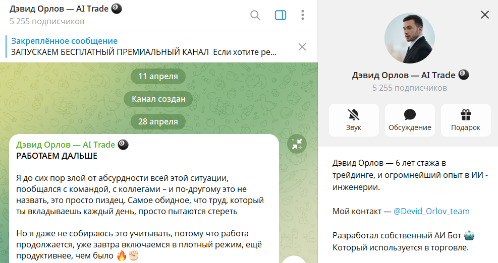Image resolution: width=498 pixels, height=263 pixels.
Task: Open contact link @Devid_Orlov_team
Action: click(x=431, y=211)
